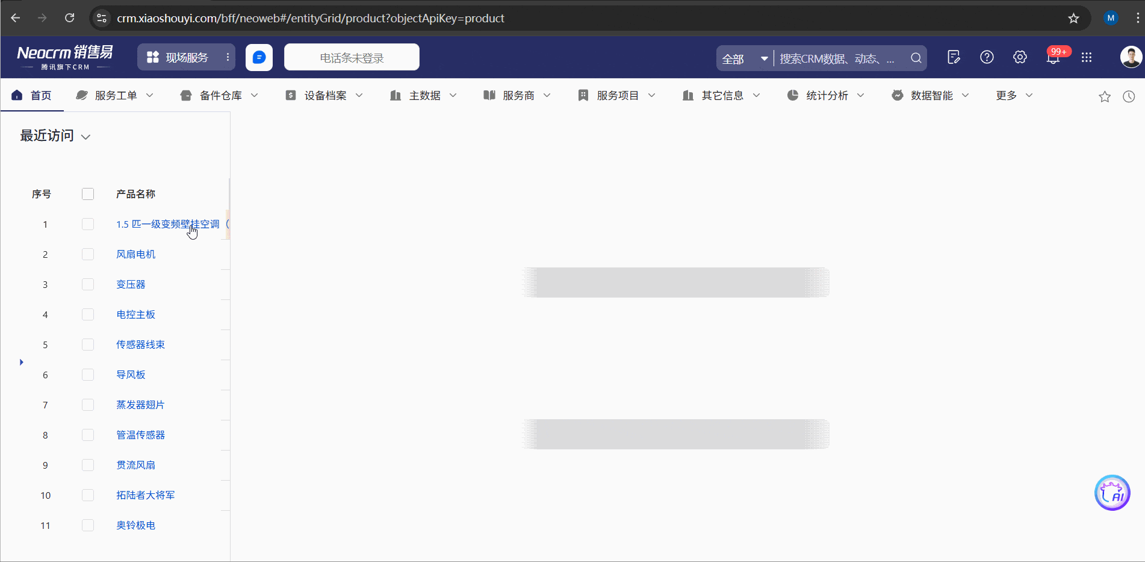Viewport: 1145px width, 562px height.
Task: Open the 服务工单 menu
Action: (x=115, y=95)
